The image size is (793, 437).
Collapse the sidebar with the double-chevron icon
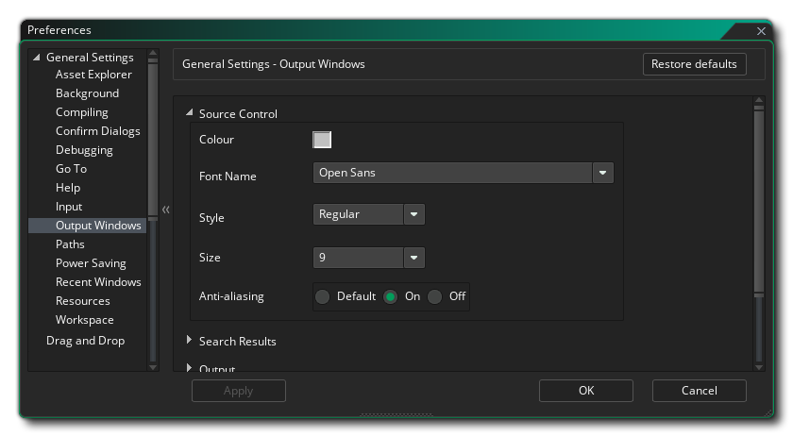165,210
